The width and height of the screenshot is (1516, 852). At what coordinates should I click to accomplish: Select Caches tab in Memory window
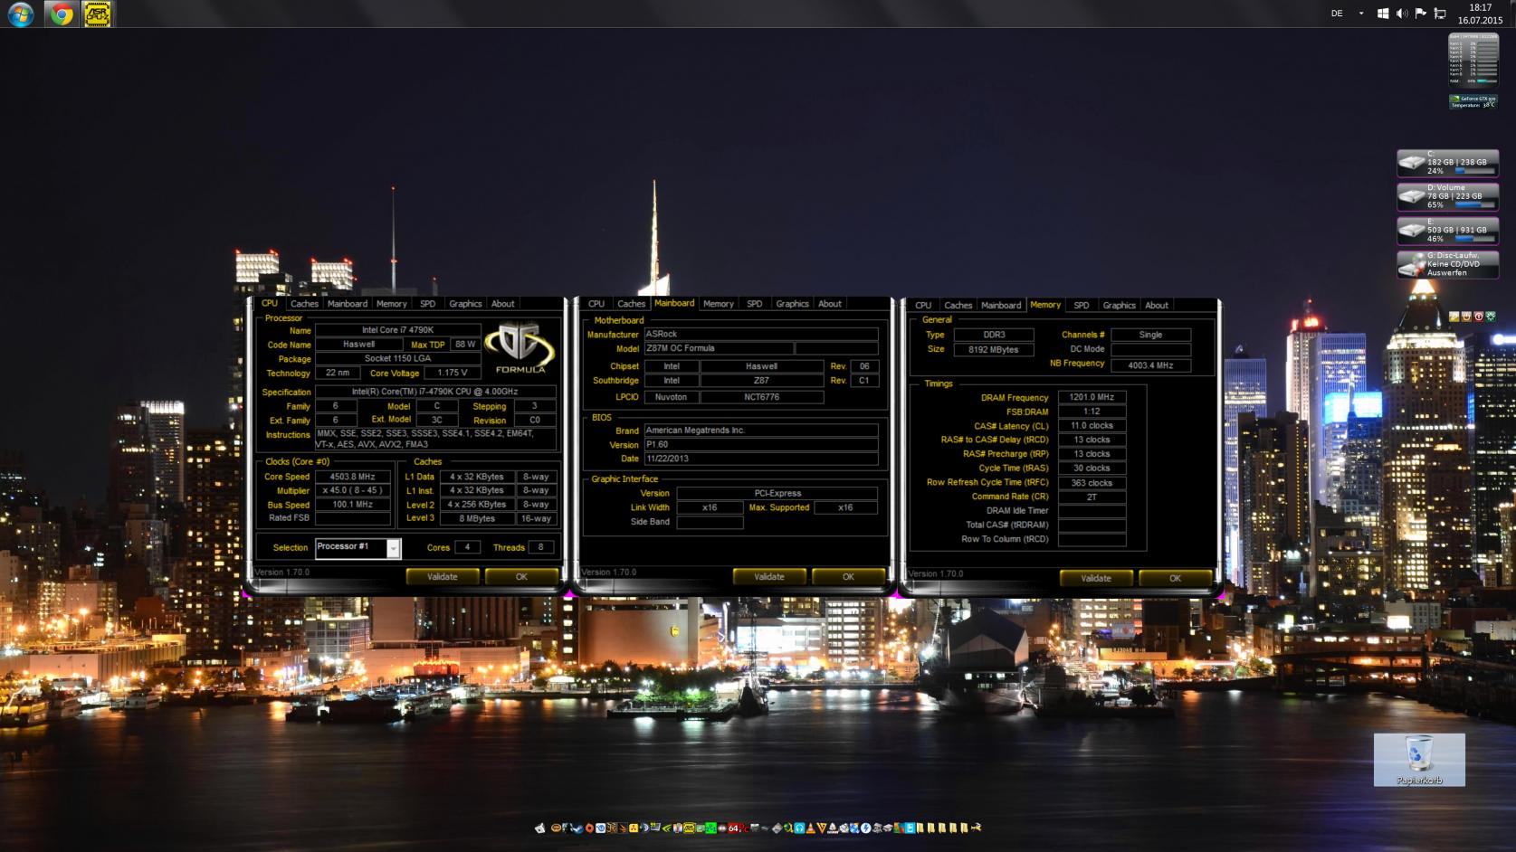[958, 305]
